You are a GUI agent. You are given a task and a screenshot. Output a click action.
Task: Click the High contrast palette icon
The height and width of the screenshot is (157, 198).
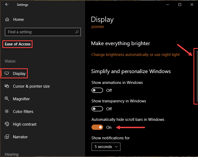[x=7, y=124]
